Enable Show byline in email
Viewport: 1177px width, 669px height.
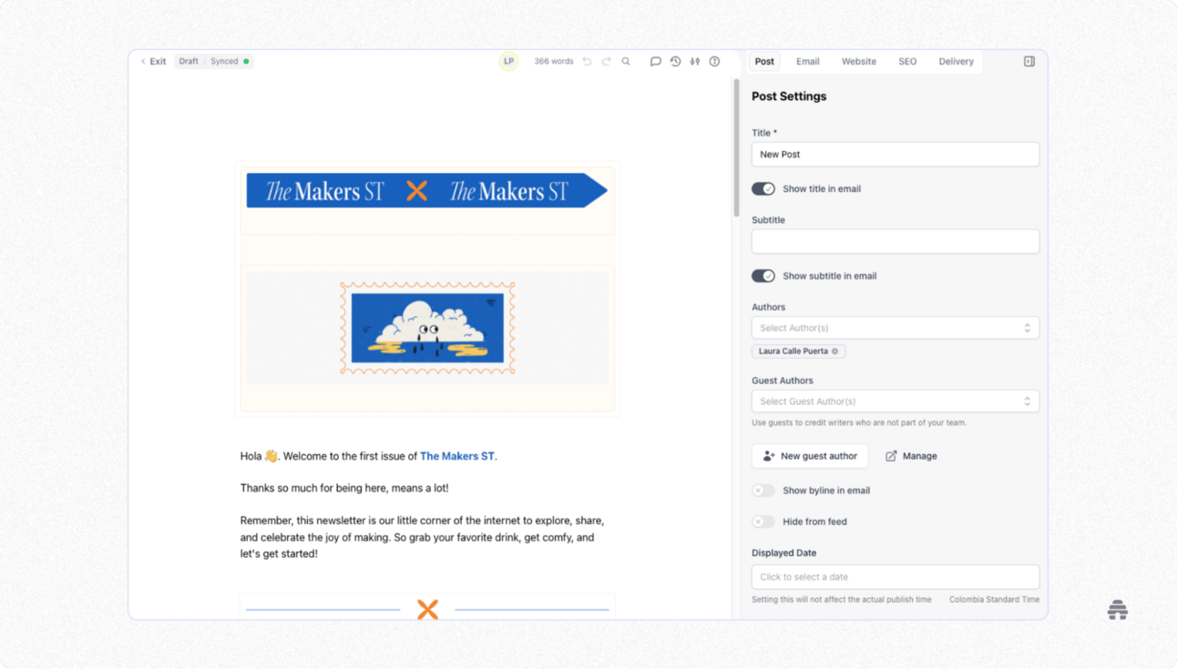(763, 490)
